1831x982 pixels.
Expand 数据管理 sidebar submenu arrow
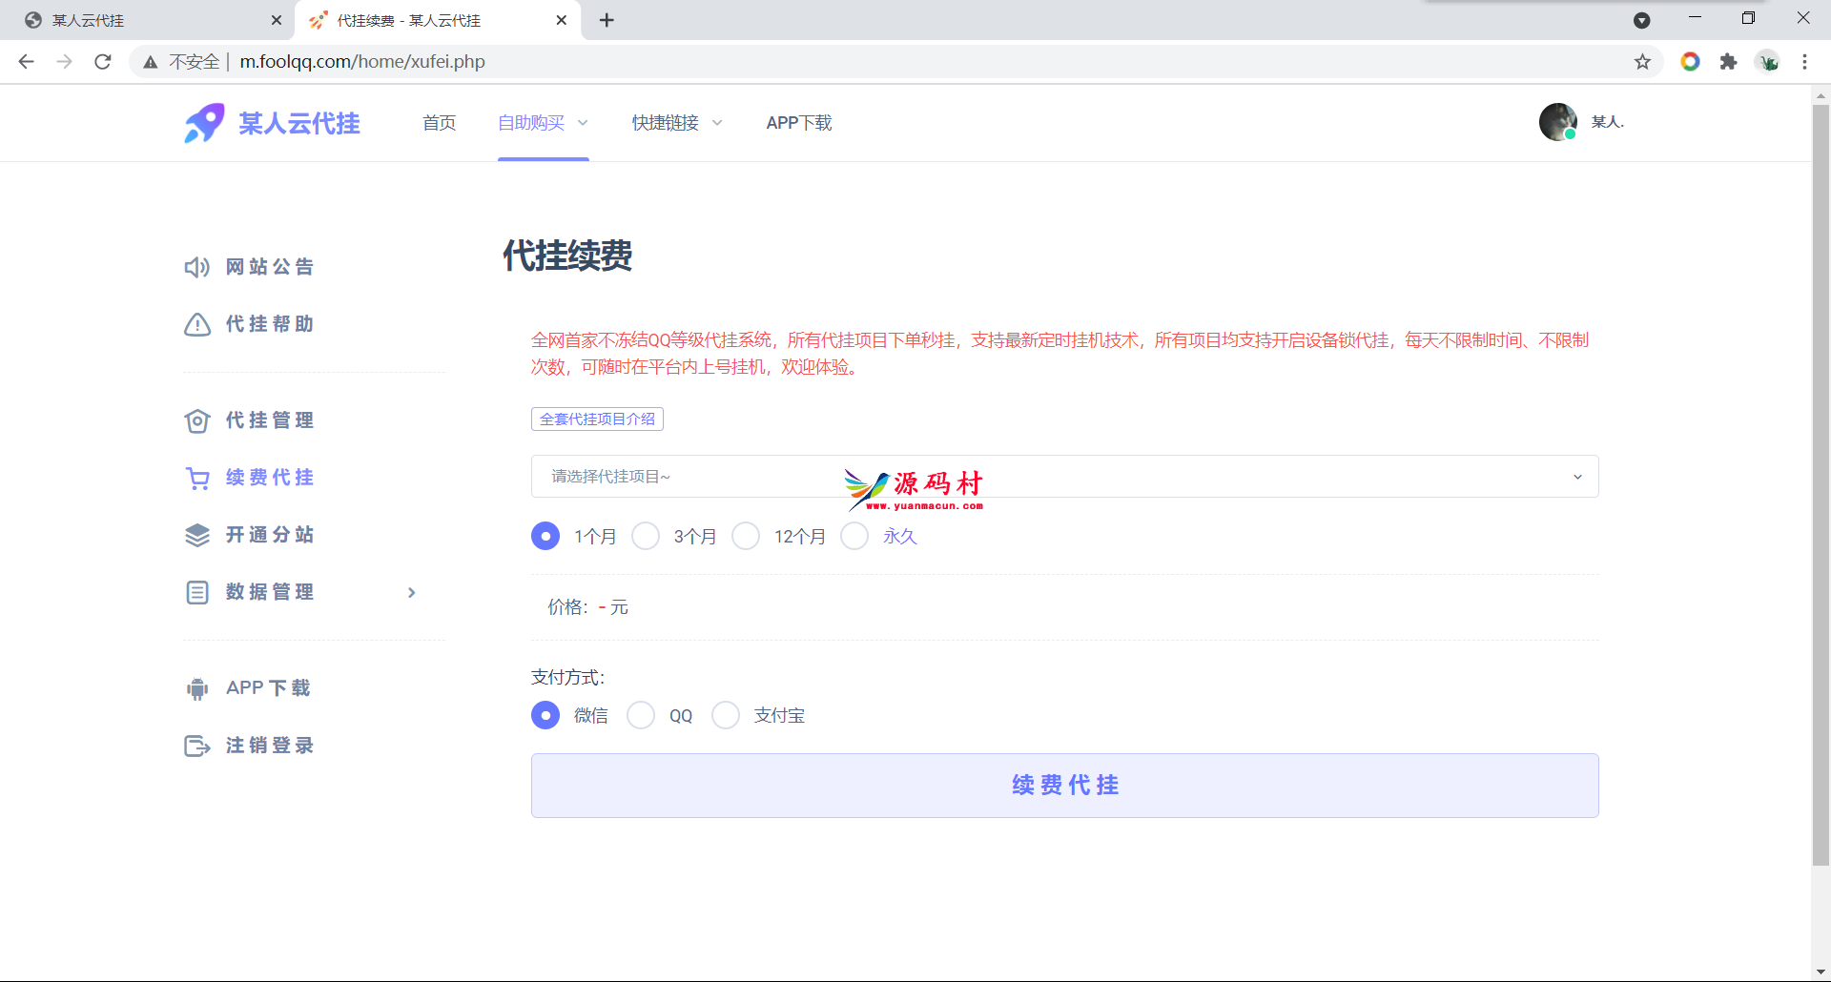(x=411, y=593)
